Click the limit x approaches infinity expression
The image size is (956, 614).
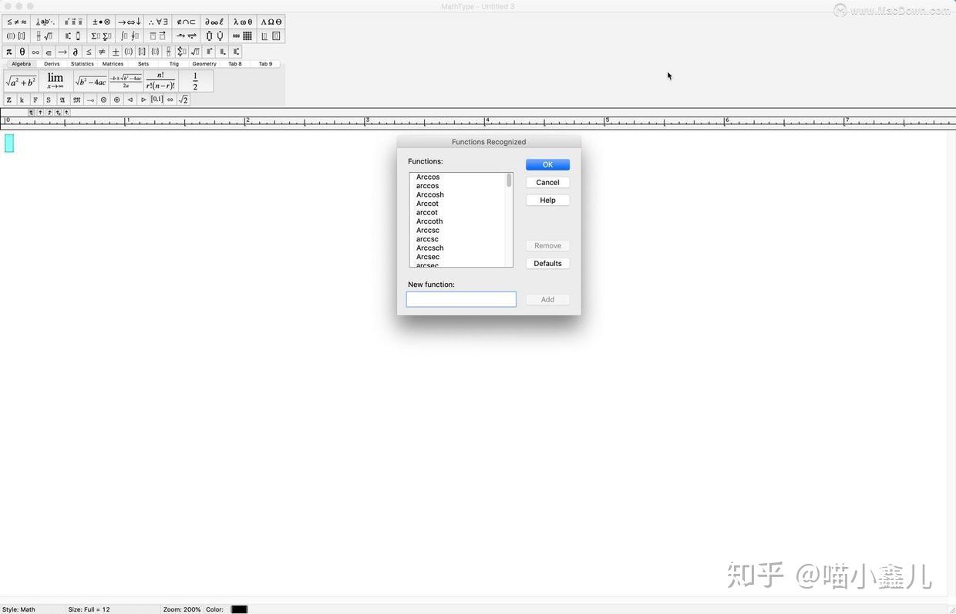54,79
